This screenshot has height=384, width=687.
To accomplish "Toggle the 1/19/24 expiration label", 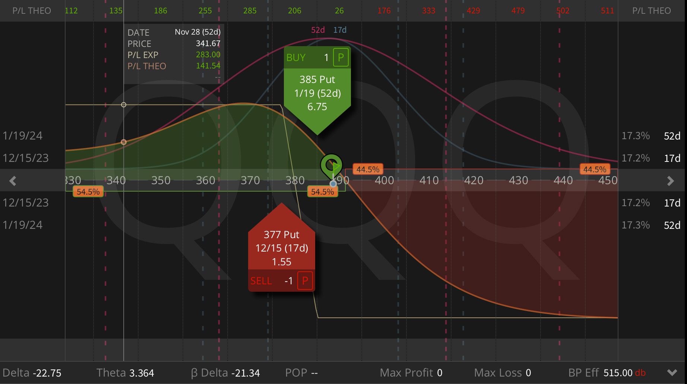I will tap(22, 135).
